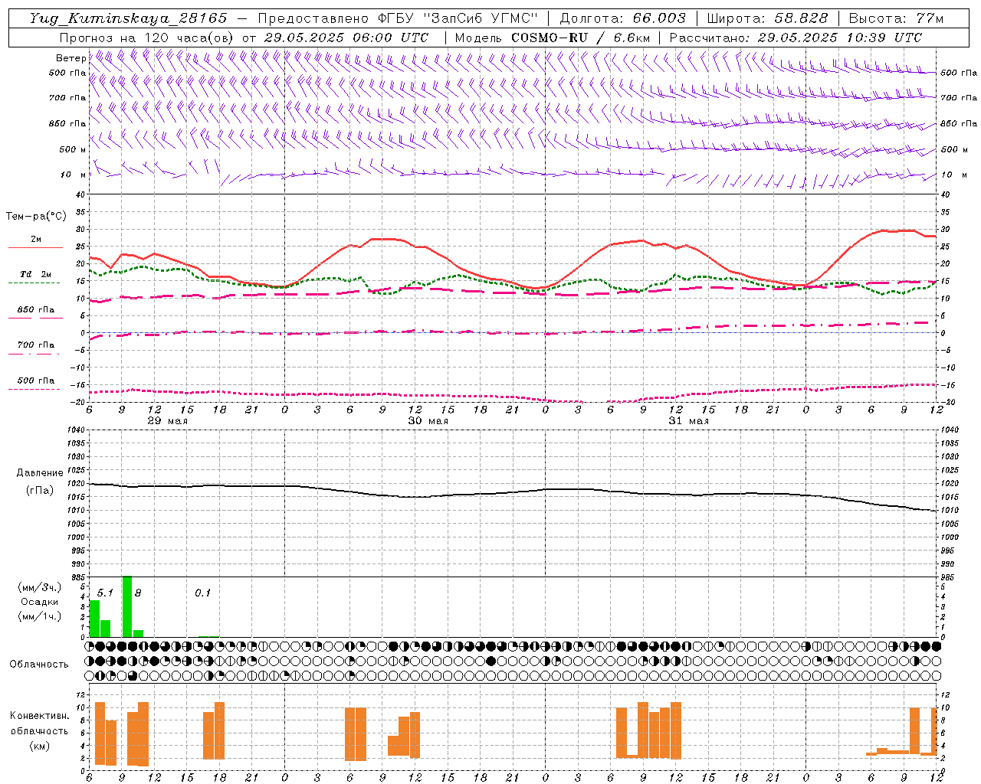The width and height of the screenshot is (981, 784).
Task: Click the 5.1 precipitation amount label
Action: (105, 593)
